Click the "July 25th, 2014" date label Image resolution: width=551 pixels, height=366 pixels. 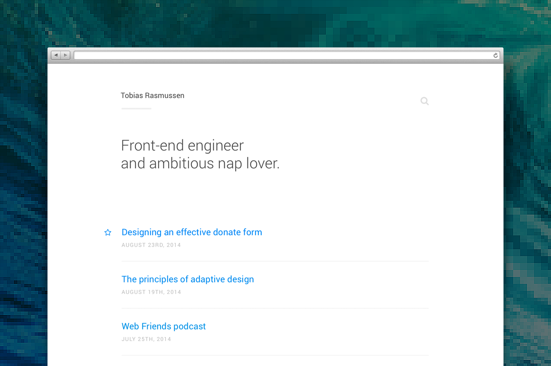pos(146,339)
